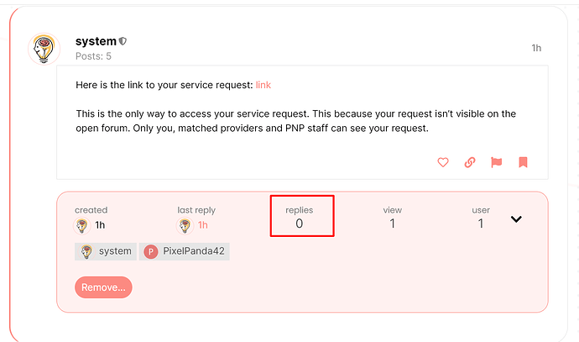Like the post with heart icon
579x342 pixels.
coord(443,162)
